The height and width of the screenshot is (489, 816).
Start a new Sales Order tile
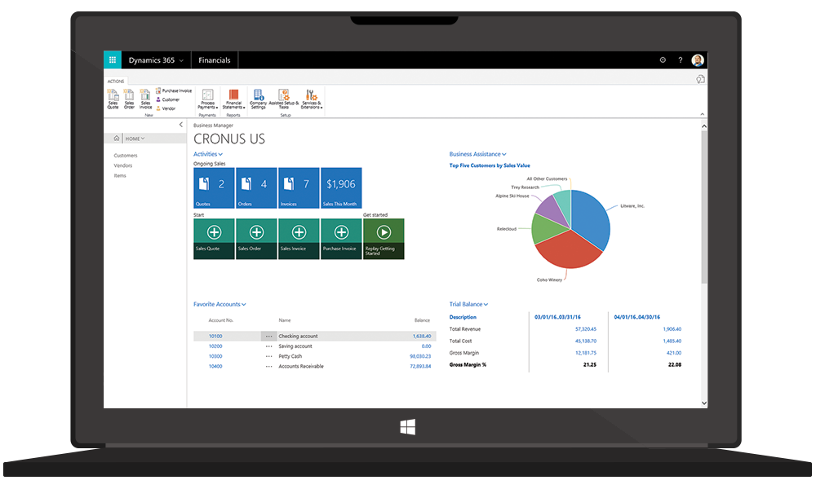point(256,239)
